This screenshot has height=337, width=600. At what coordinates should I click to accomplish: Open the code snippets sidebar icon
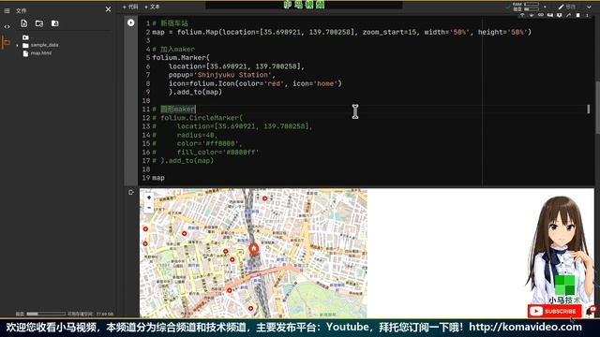coord(7,27)
